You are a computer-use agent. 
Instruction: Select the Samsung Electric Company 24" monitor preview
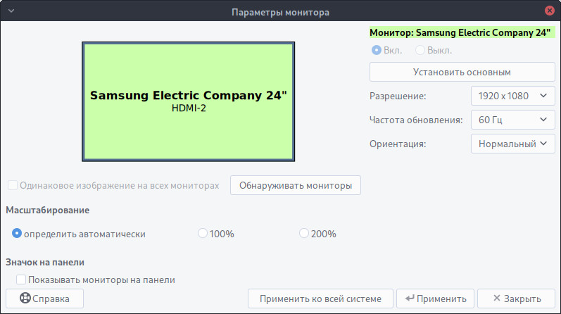[x=188, y=101]
